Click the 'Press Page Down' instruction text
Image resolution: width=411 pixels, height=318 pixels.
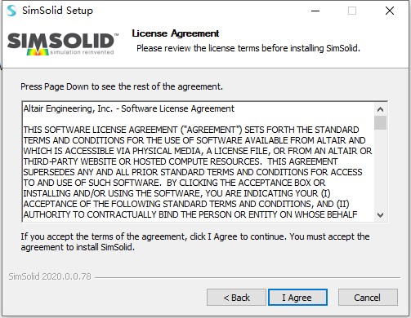click(122, 86)
